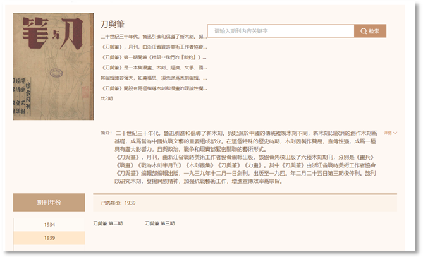The width and height of the screenshot is (423, 257).
Task: Open 刀與筆 第二期 issue
Action: 108,224
